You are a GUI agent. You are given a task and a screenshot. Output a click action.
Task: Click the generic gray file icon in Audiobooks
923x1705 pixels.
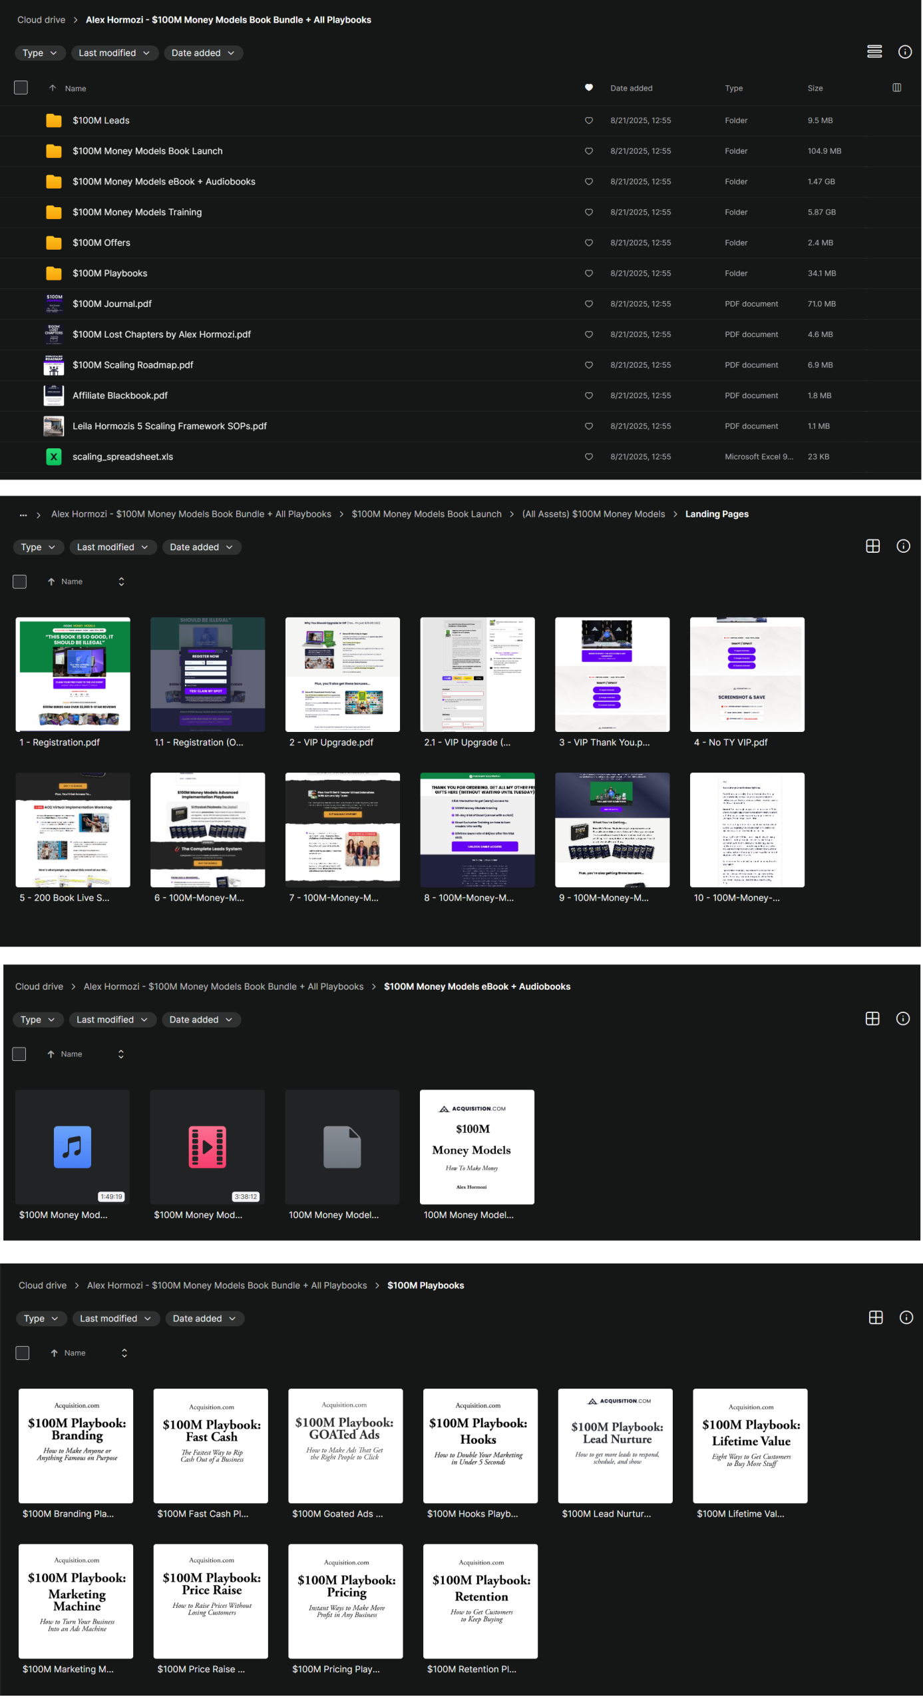(342, 1146)
